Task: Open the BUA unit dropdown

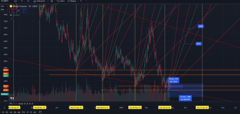Action: click(x=4, y=10)
